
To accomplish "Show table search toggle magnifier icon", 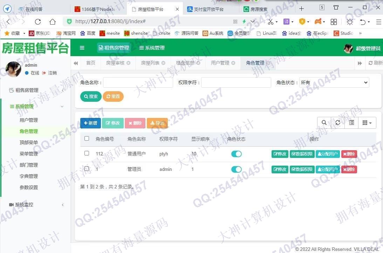I will point(324,122).
